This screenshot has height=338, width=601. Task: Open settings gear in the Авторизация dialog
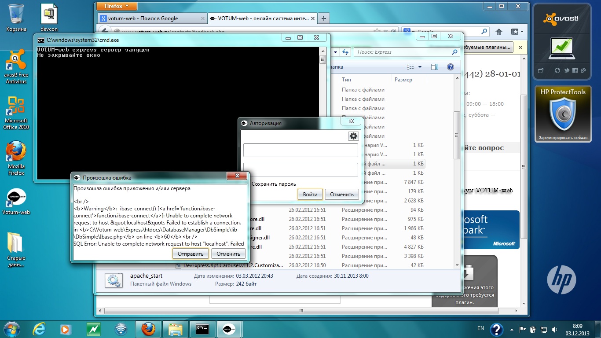tap(353, 136)
